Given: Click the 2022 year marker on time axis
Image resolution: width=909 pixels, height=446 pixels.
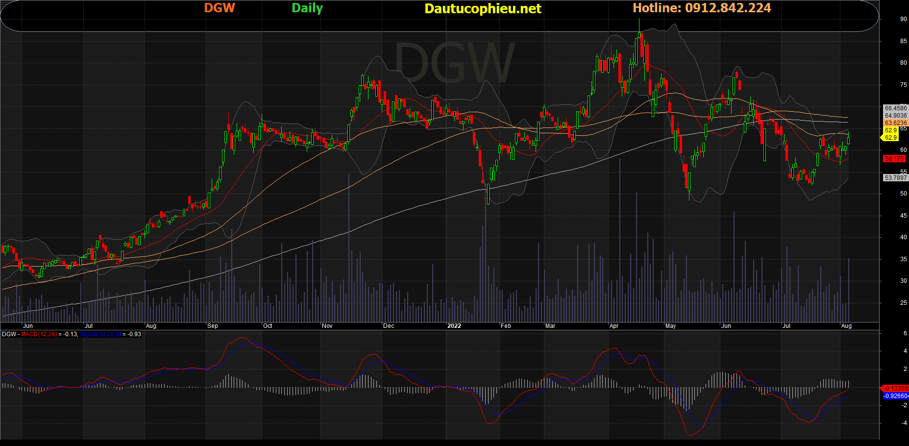Looking at the screenshot, I should 454,326.
